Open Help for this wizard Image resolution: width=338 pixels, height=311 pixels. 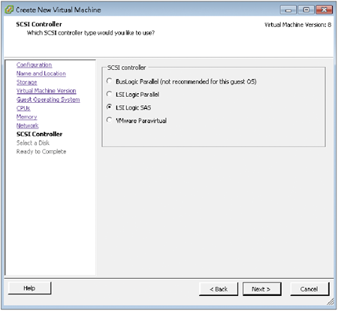pyautogui.click(x=29, y=288)
